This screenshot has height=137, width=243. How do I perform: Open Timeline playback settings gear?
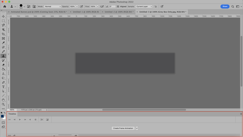click(35, 120)
